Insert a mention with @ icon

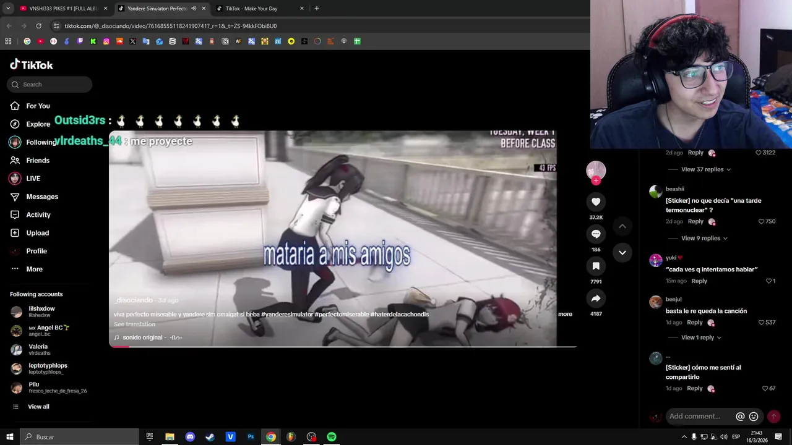(x=740, y=417)
